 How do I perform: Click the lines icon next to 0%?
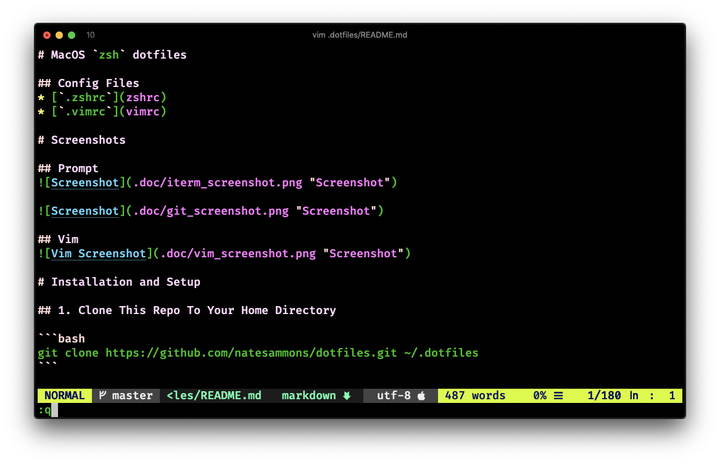[x=558, y=396]
